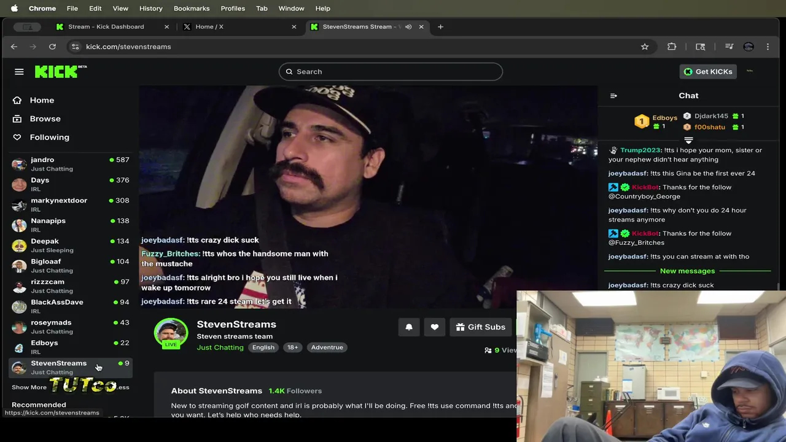Open the Bookmarks menu
Viewport: 786px width, 442px height.
coord(192,8)
